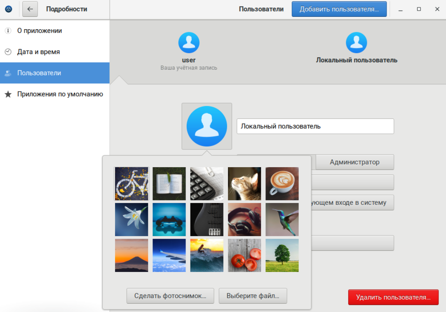Click Выберите файл button
446x312 pixels.
point(253,296)
